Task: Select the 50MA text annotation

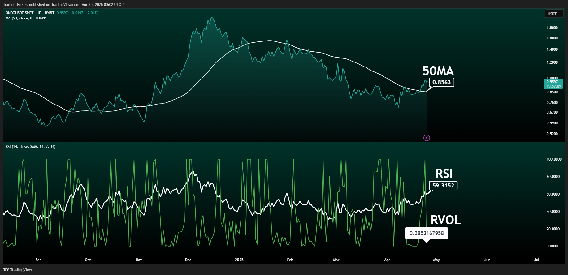Action: (438, 71)
